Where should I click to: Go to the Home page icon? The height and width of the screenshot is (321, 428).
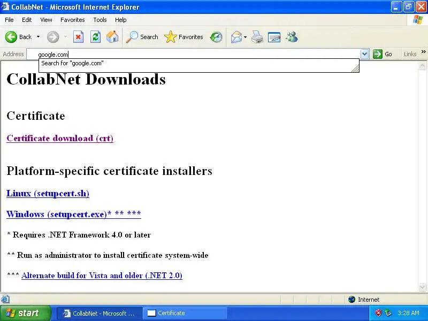(x=112, y=37)
